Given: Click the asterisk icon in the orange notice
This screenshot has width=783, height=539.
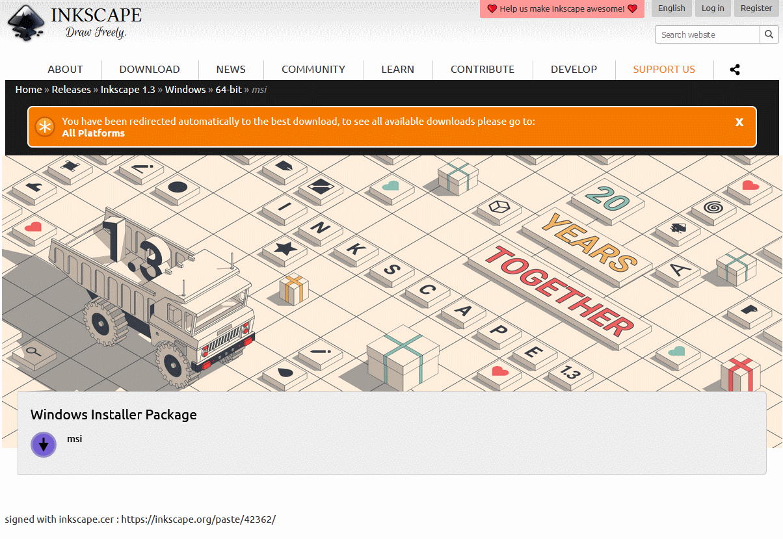Looking at the screenshot, I should (45, 127).
